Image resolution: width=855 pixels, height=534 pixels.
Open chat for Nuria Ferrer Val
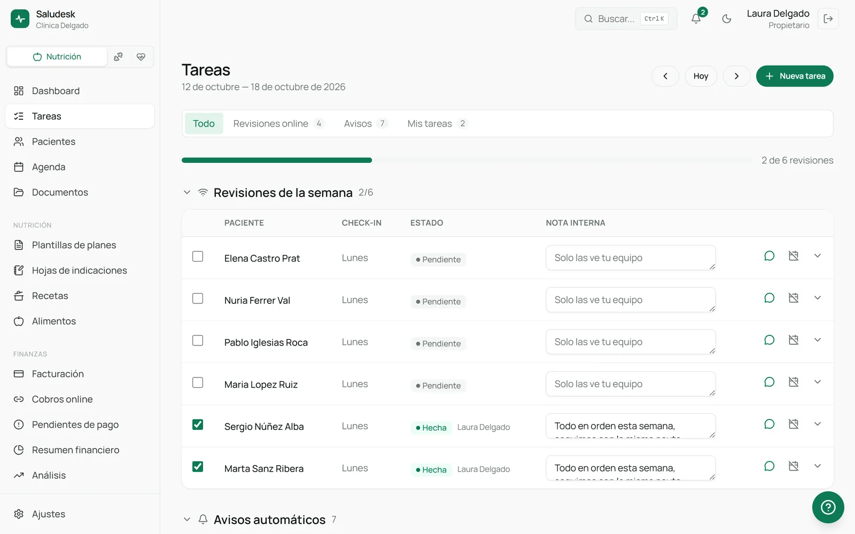click(769, 298)
